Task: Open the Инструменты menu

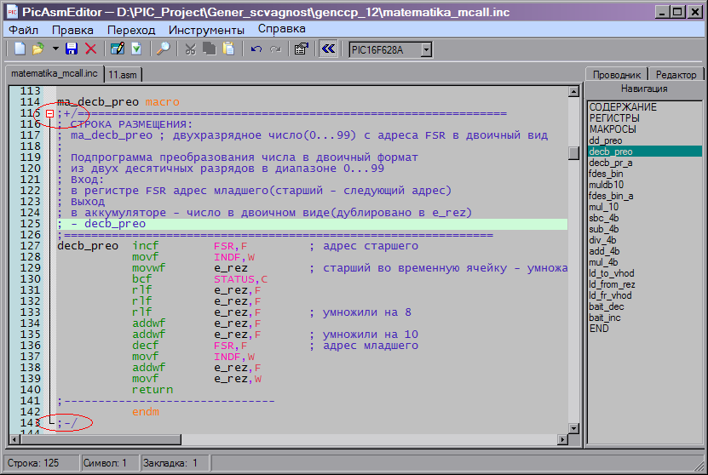Action: click(x=206, y=30)
